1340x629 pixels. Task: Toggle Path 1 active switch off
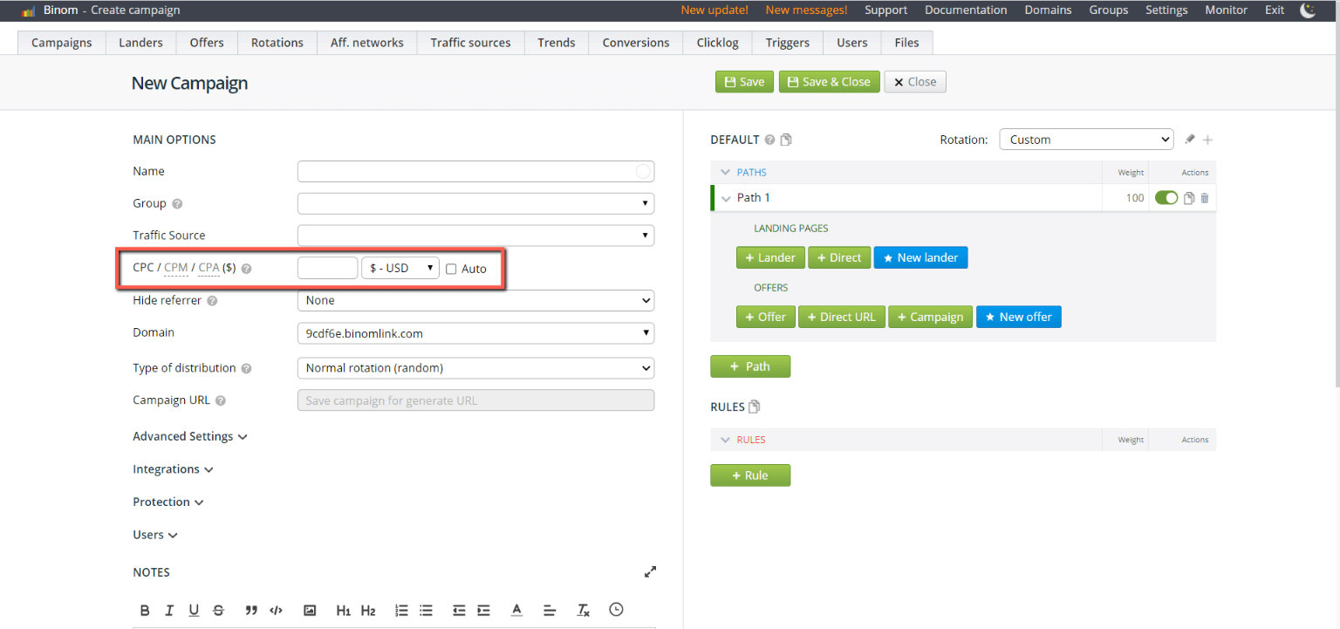click(x=1166, y=198)
